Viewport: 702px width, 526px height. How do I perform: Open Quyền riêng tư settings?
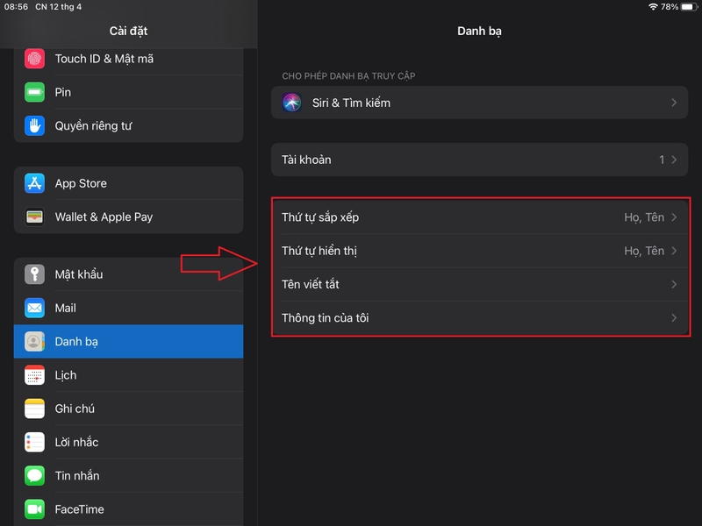tap(128, 125)
